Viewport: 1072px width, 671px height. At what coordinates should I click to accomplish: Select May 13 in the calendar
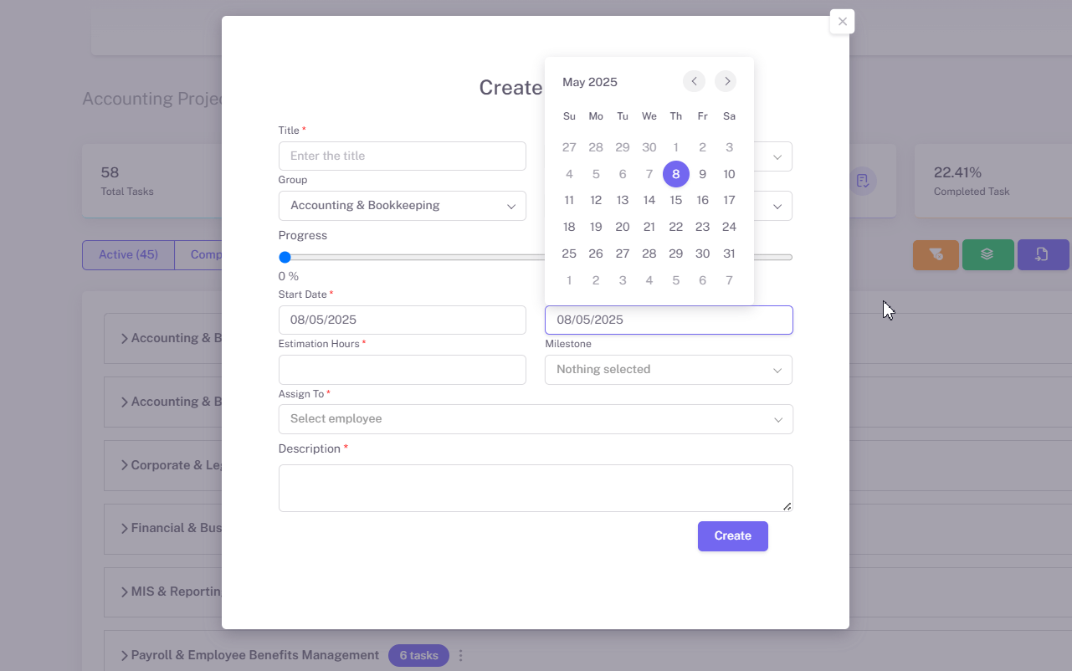[x=623, y=200]
